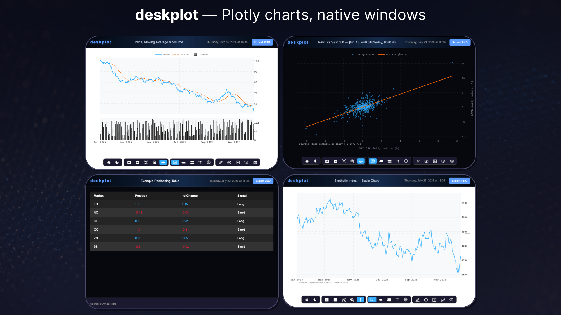Viewport: 561px width, 315px height.
Task: Toggle spike lines icon in AAPL vs S&P window
Action: (x=398, y=161)
